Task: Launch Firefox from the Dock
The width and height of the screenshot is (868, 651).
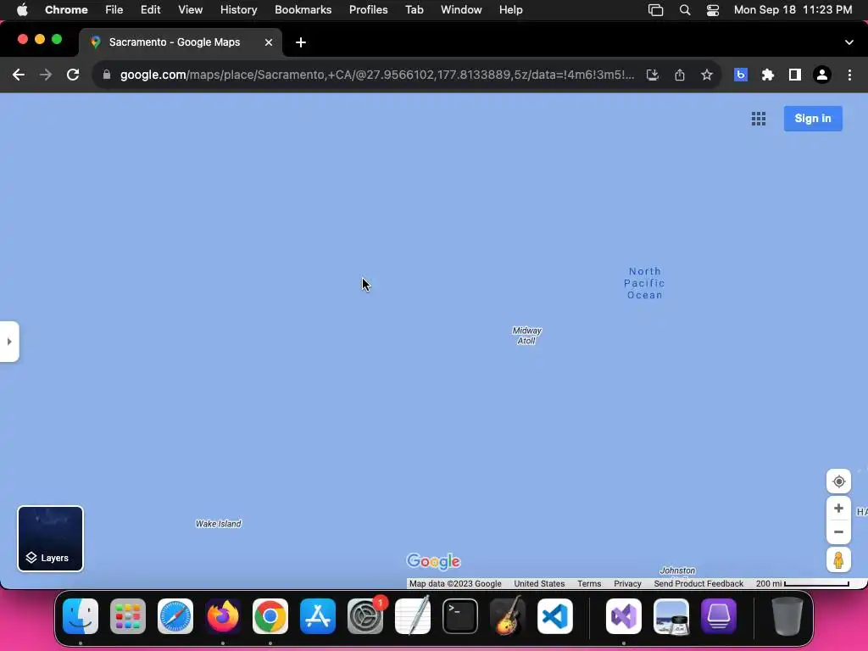Action: click(x=223, y=616)
